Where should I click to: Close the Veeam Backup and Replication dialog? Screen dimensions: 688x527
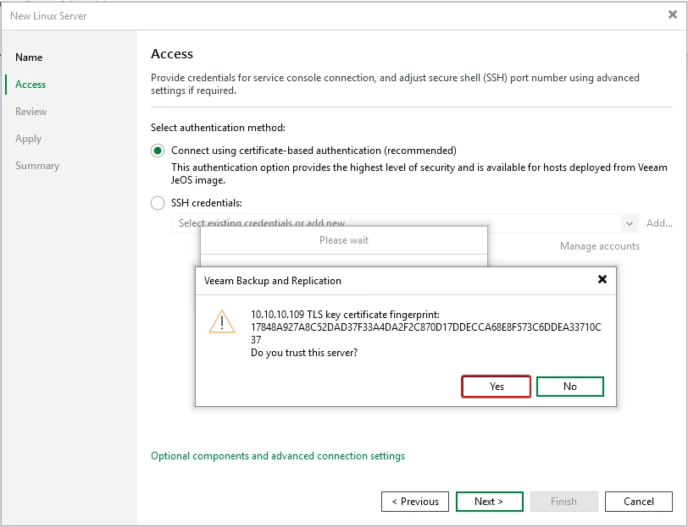click(602, 279)
